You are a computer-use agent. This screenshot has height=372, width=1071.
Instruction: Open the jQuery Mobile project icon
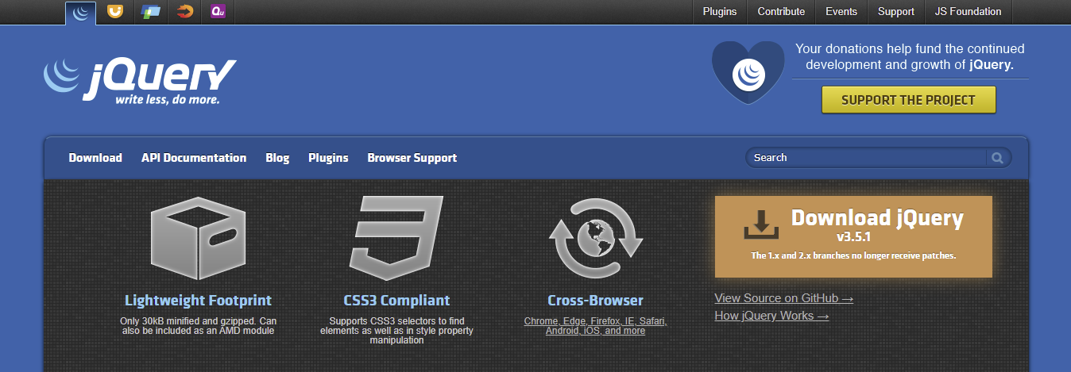(x=150, y=12)
